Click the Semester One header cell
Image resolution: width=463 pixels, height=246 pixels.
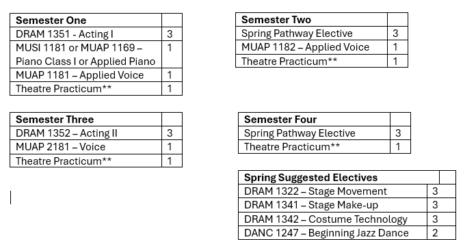(x=86, y=20)
